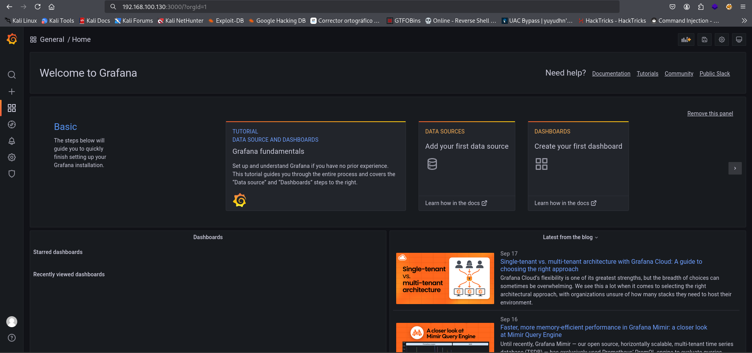Advance setup steps with the right chevron button
This screenshot has height=353, width=752.
pyautogui.click(x=735, y=168)
